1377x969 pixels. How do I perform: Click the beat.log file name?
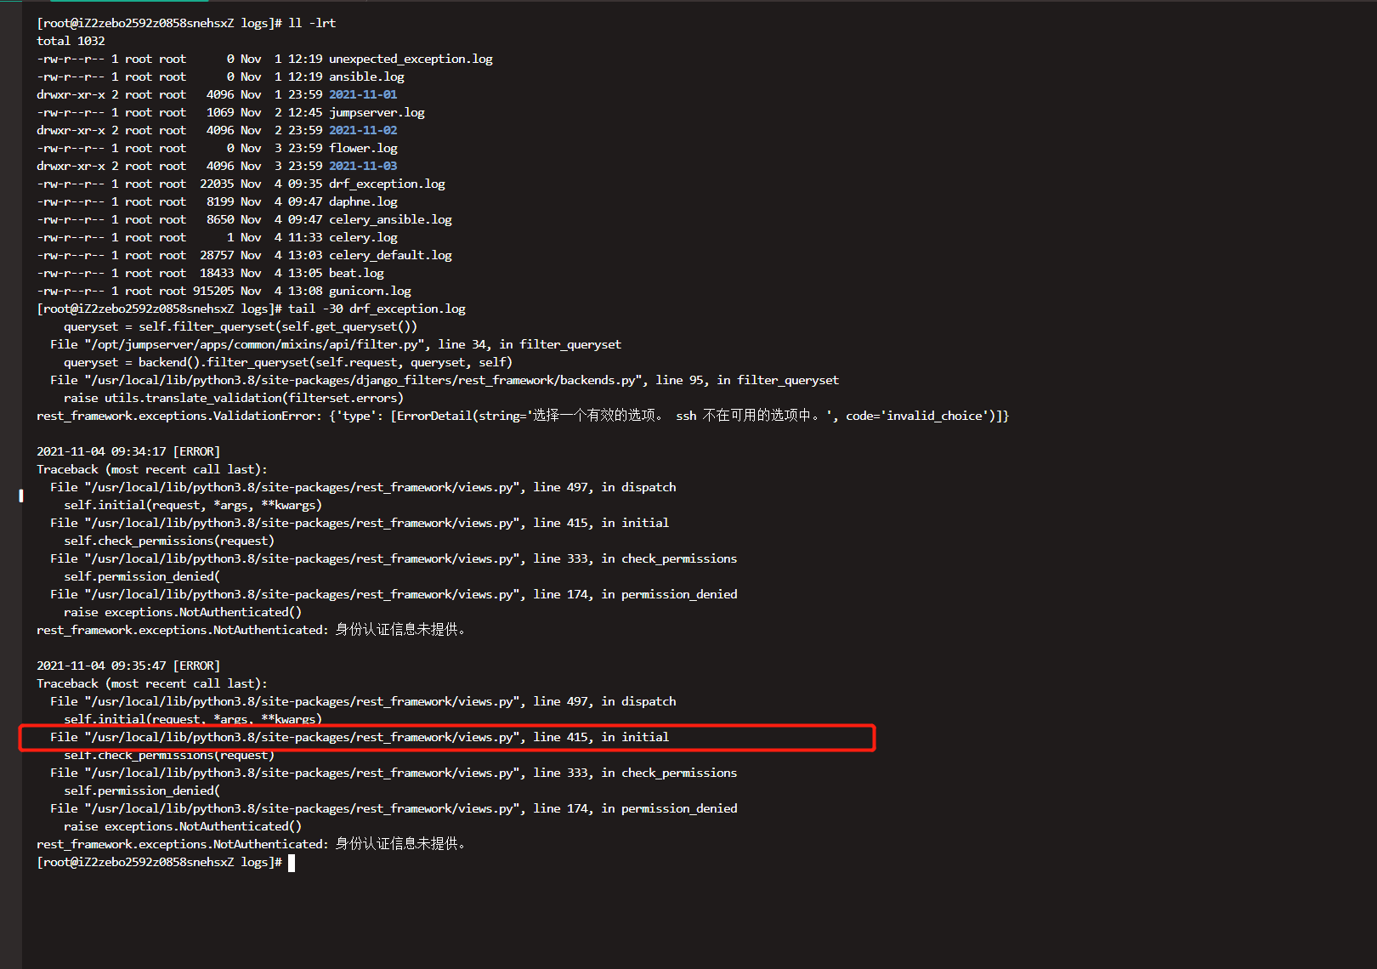coord(356,272)
